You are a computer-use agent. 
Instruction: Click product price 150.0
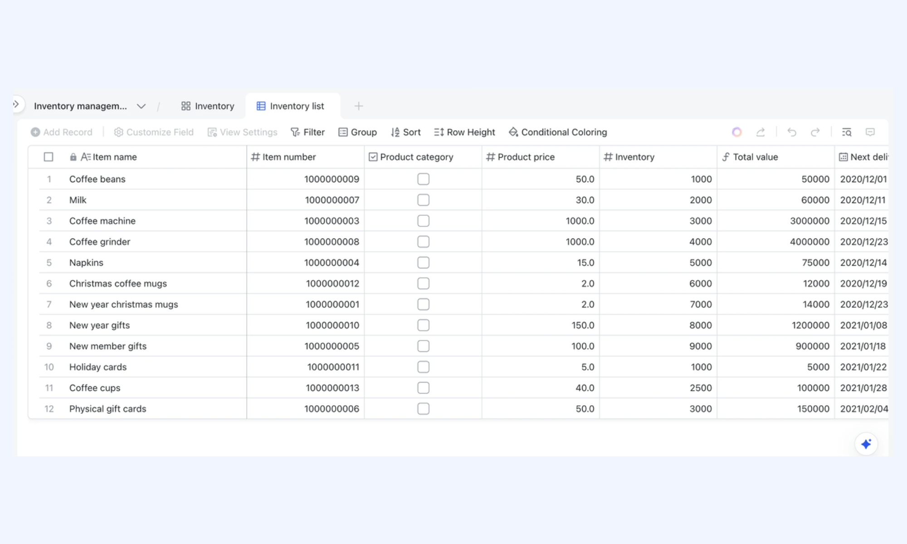583,325
